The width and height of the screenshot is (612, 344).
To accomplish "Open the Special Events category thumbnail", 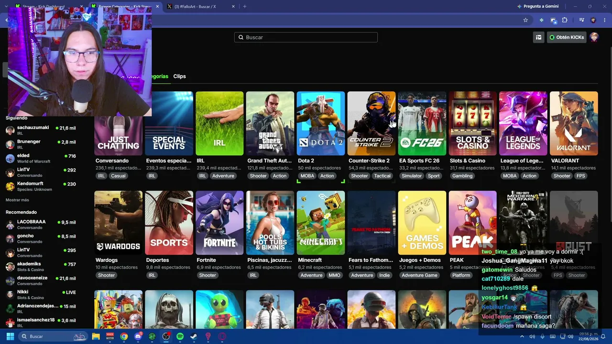I will click(169, 123).
